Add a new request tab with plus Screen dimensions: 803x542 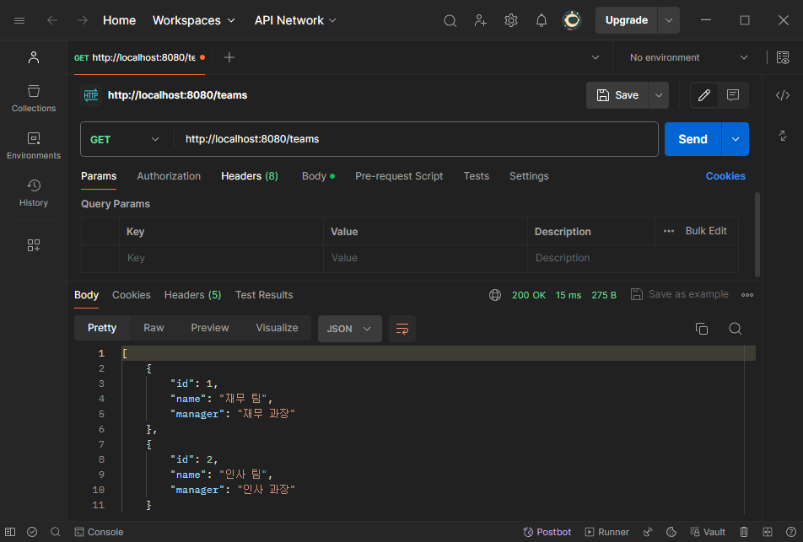pos(229,57)
